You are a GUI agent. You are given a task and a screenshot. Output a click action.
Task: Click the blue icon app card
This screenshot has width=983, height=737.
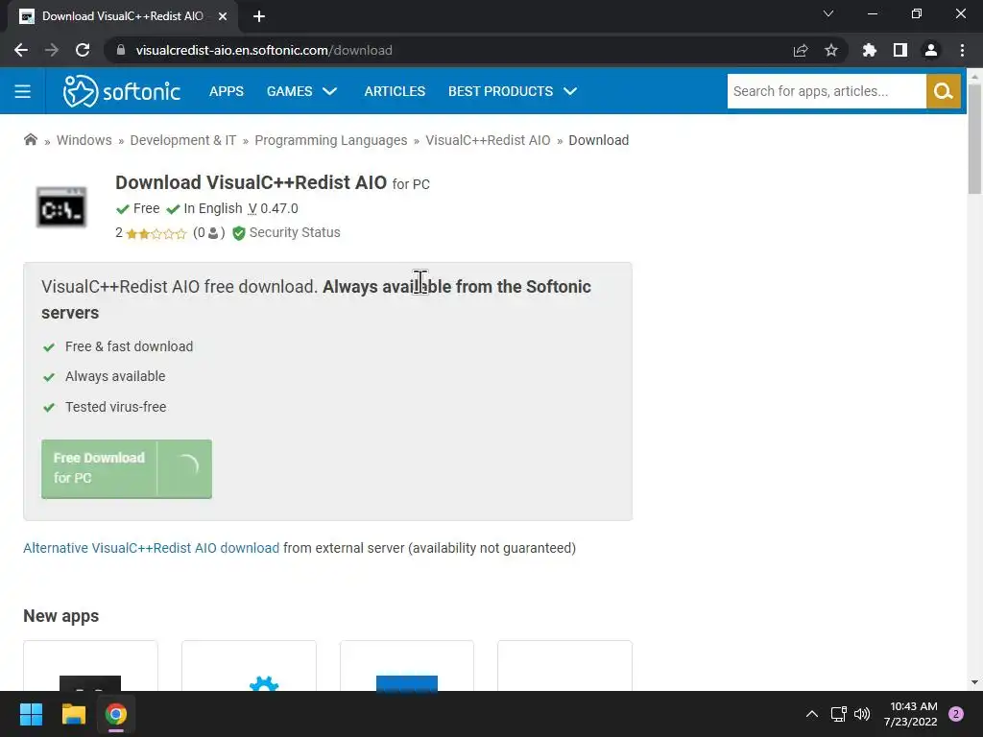tap(407, 666)
